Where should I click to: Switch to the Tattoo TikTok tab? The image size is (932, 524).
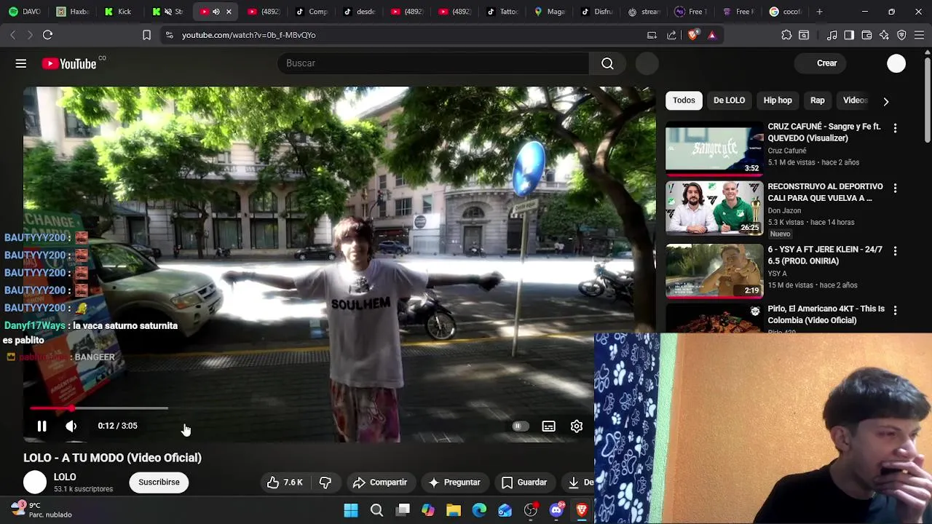pyautogui.click(x=502, y=12)
